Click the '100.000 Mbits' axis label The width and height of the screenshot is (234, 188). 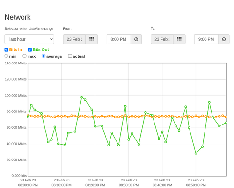click(x=15, y=96)
